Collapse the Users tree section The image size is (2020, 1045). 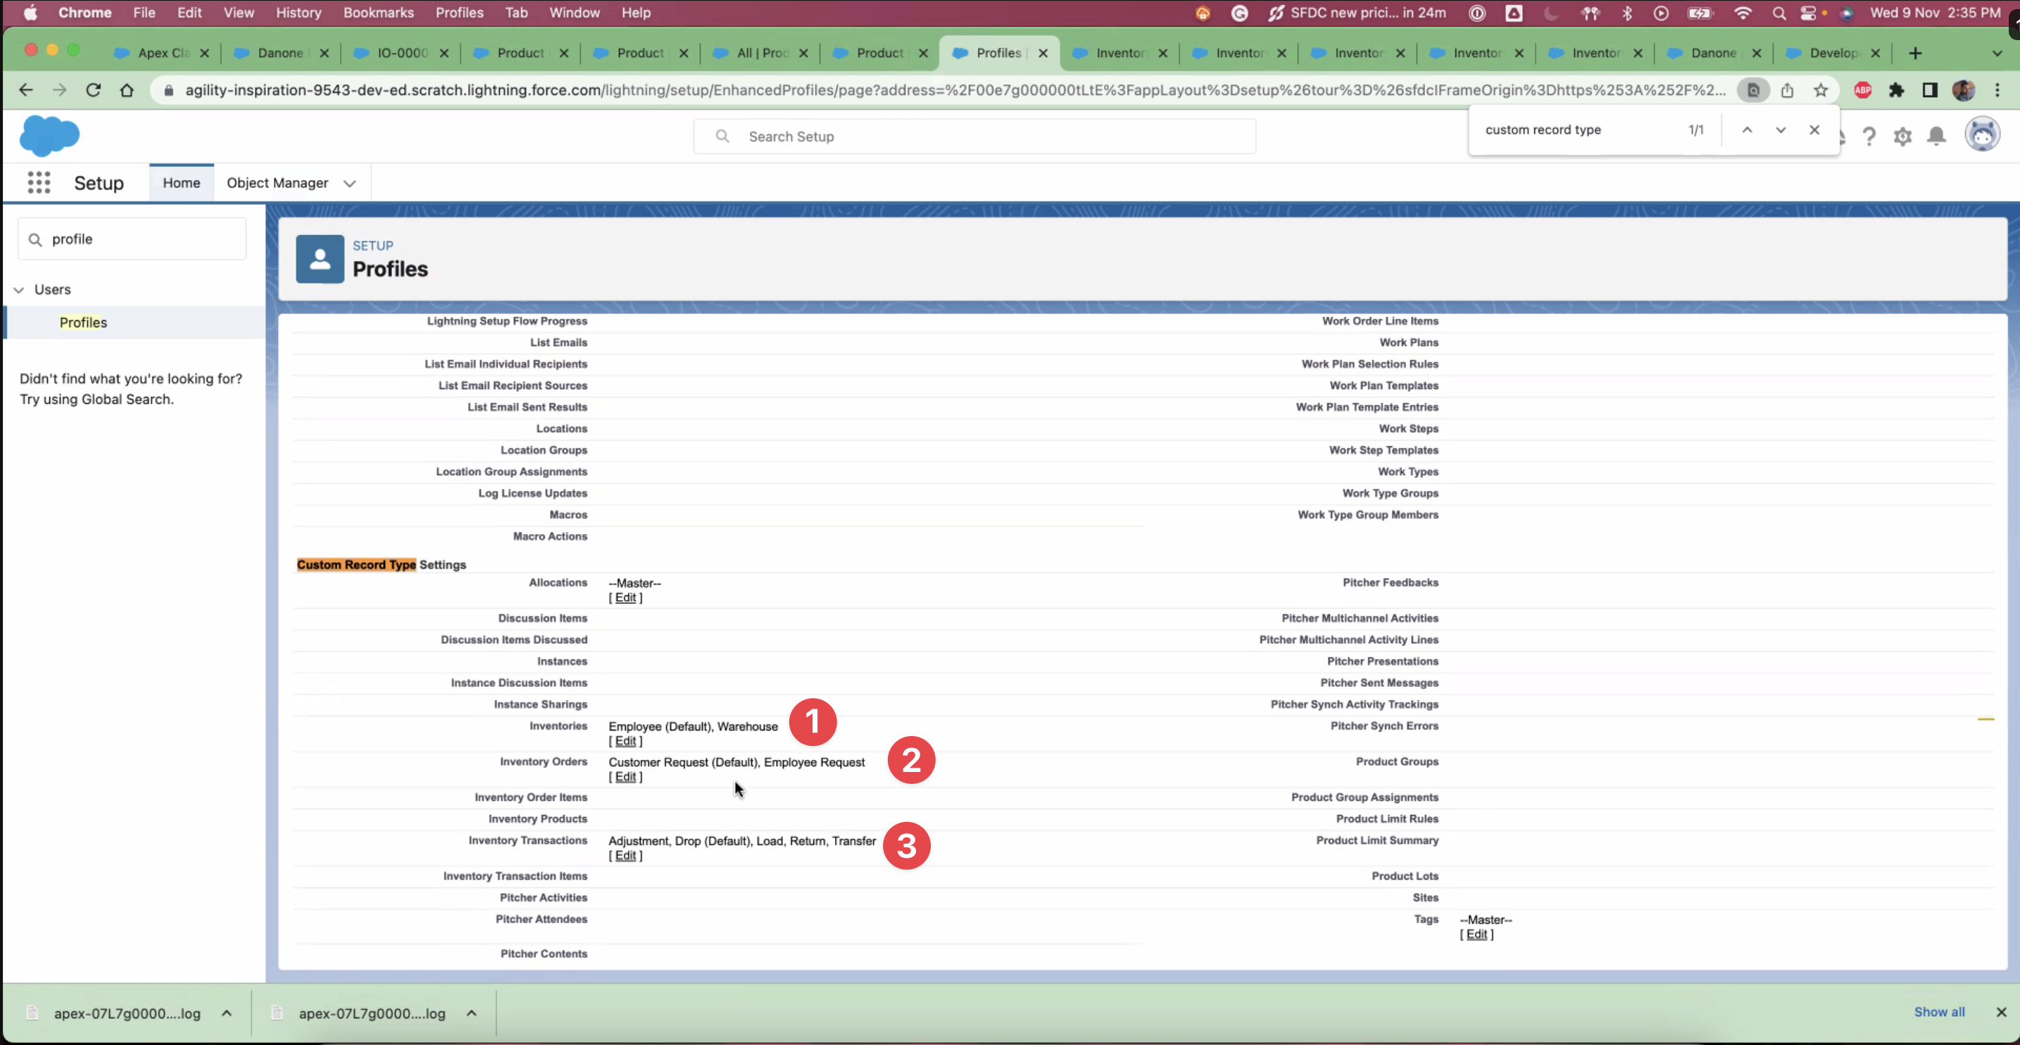tap(19, 290)
